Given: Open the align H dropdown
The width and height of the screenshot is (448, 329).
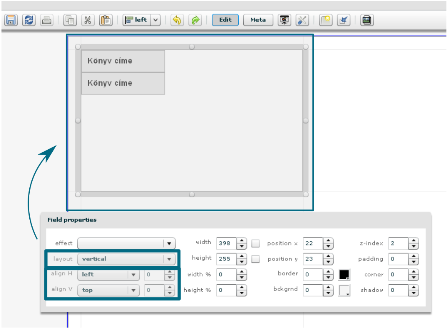Looking at the screenshot, I should 133,275.
